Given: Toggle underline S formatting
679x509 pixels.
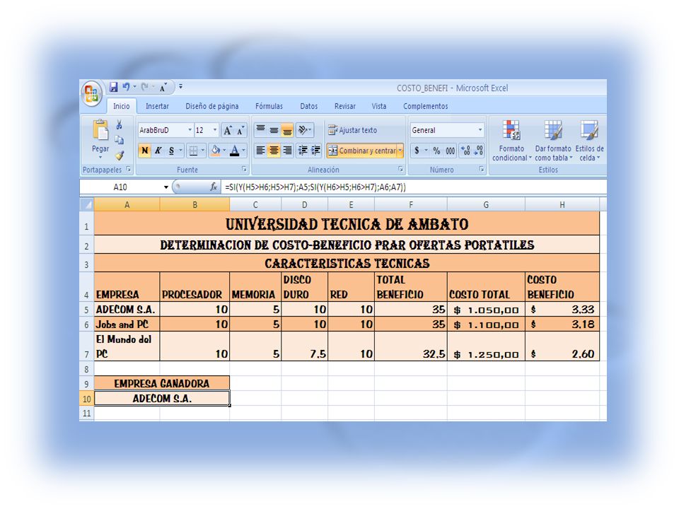Looking at the screenshot, I should click(x=171, y=151).
